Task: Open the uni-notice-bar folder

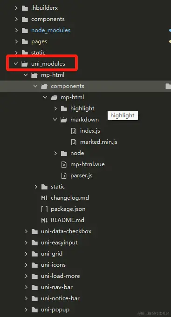Action: point(60,298)
